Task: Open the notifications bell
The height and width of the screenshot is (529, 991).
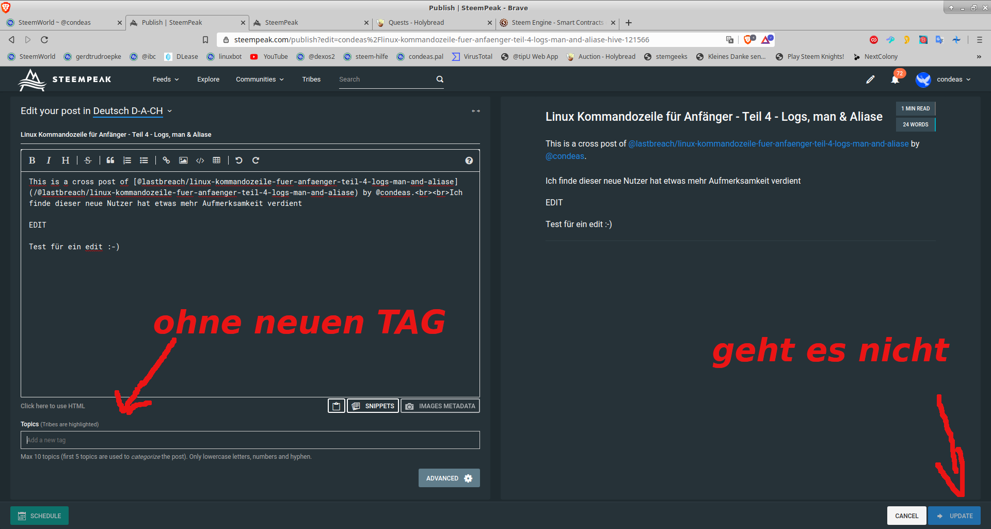Action: [895, 79]
